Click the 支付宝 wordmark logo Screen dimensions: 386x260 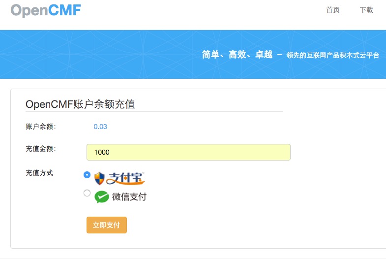[125, 178]
